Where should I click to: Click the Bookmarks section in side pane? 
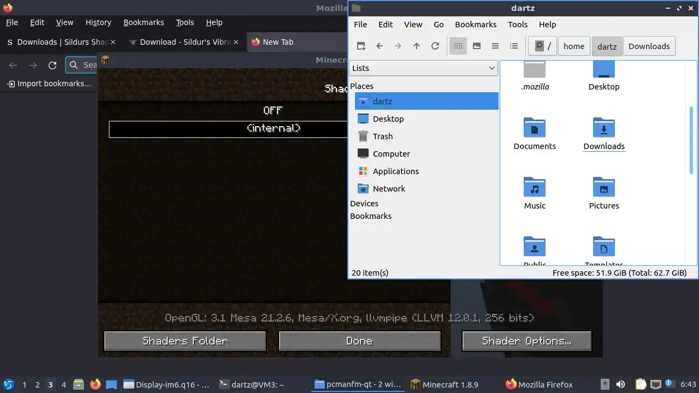click(371, 216)
